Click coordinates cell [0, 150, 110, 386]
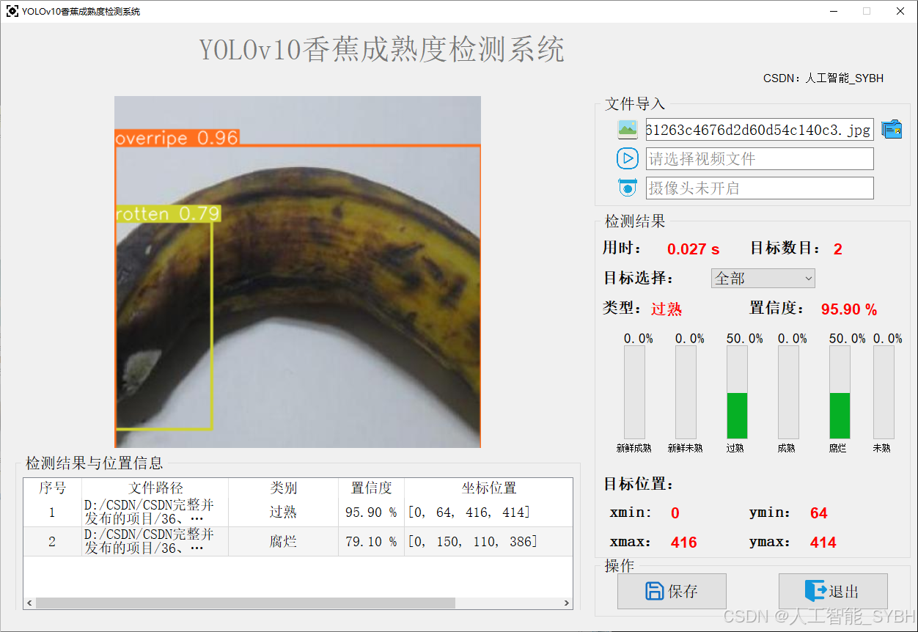The image size is (918, 632). (x=488, y=541)
